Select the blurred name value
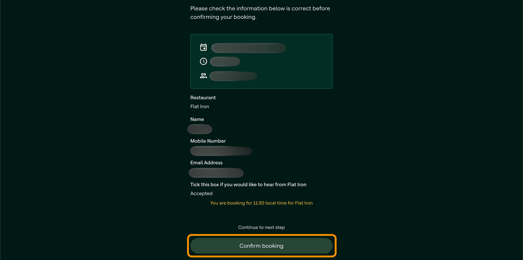 point(200,129)
